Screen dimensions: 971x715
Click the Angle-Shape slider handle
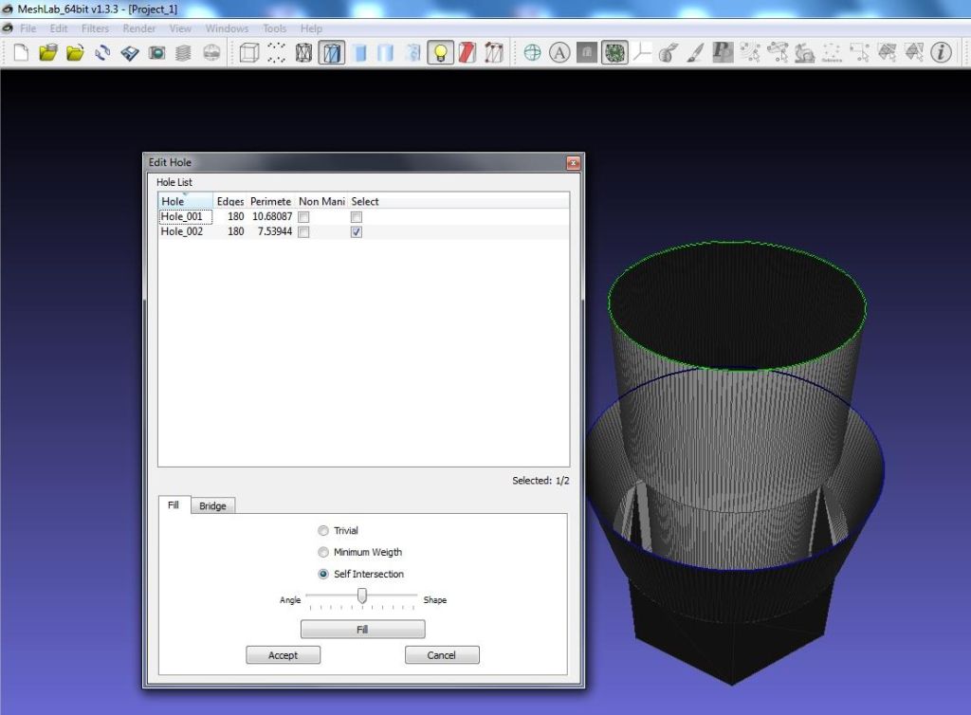coord(362,596)
